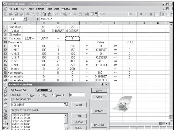This screenshot has height=131, width=176.
Task: Click the Value of input field
Action: [x=77, y=95]
